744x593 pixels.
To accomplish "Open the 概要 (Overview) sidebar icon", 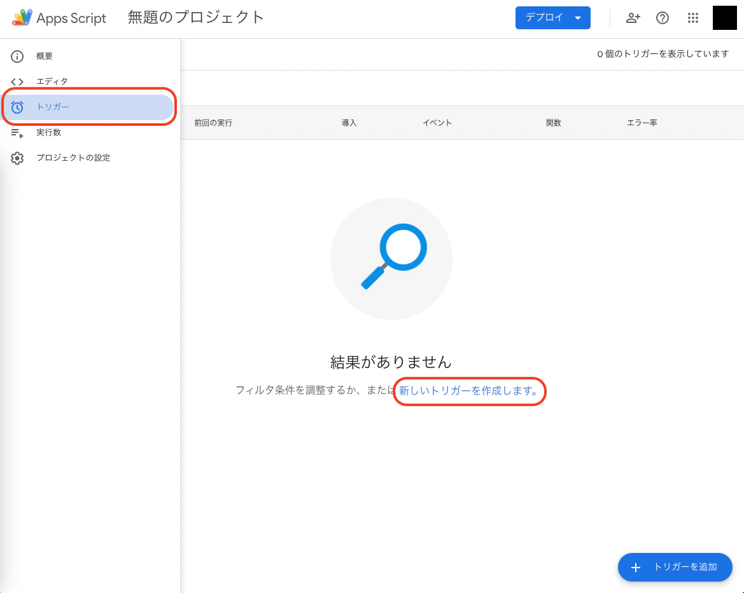I will click(17, 56).
